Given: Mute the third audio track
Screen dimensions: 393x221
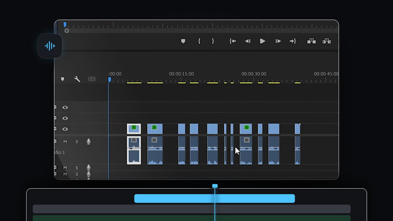Looking at the screenshot, I should tap(65, 174).
